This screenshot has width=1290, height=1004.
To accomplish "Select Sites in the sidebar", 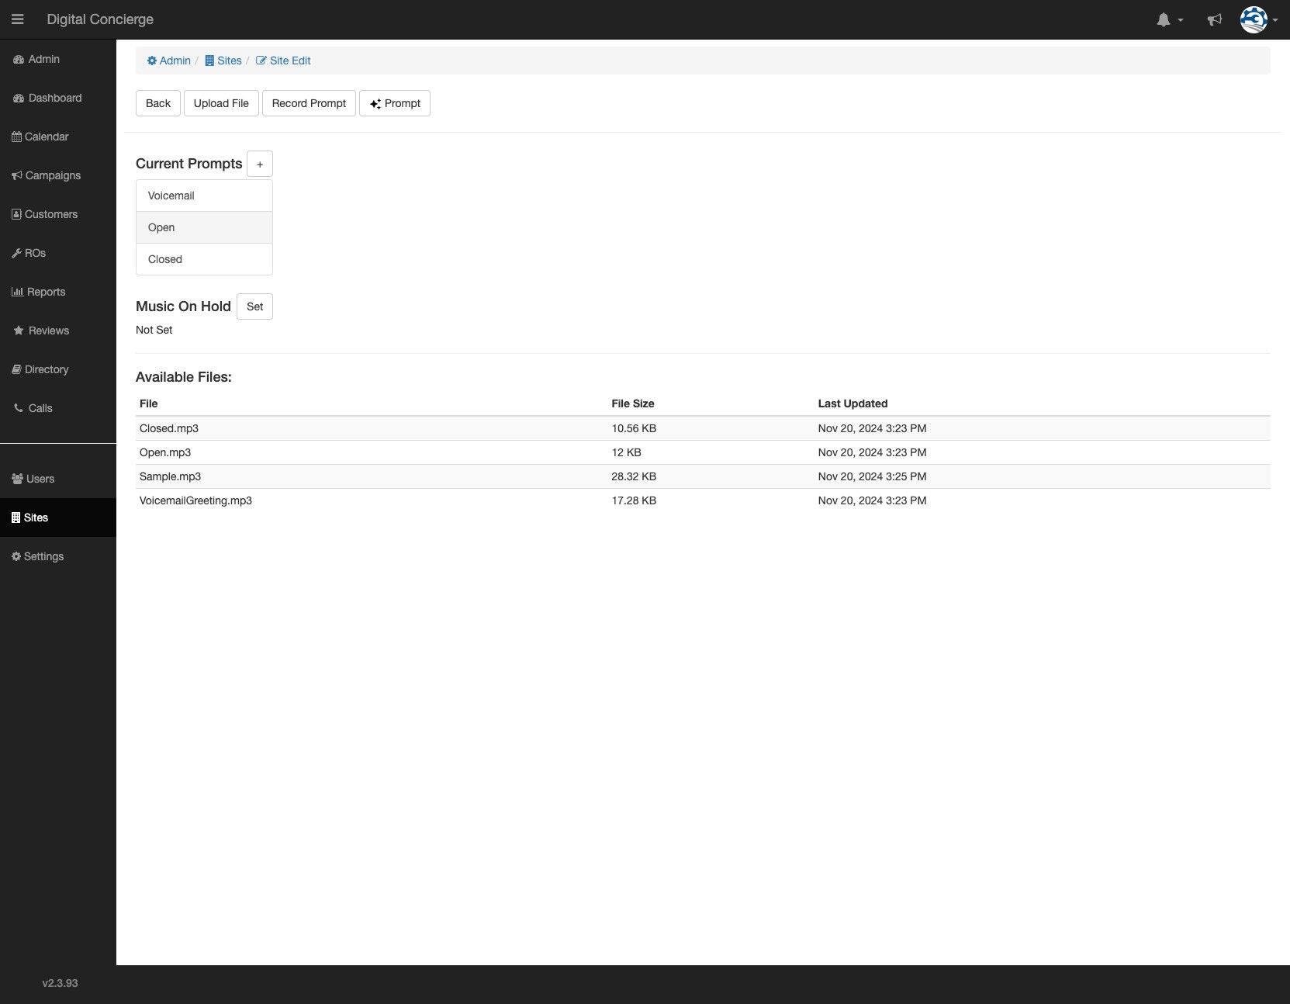I will (58, 518).
